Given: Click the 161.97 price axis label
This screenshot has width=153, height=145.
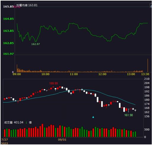Looking at the screenshot, I should 8,54.
